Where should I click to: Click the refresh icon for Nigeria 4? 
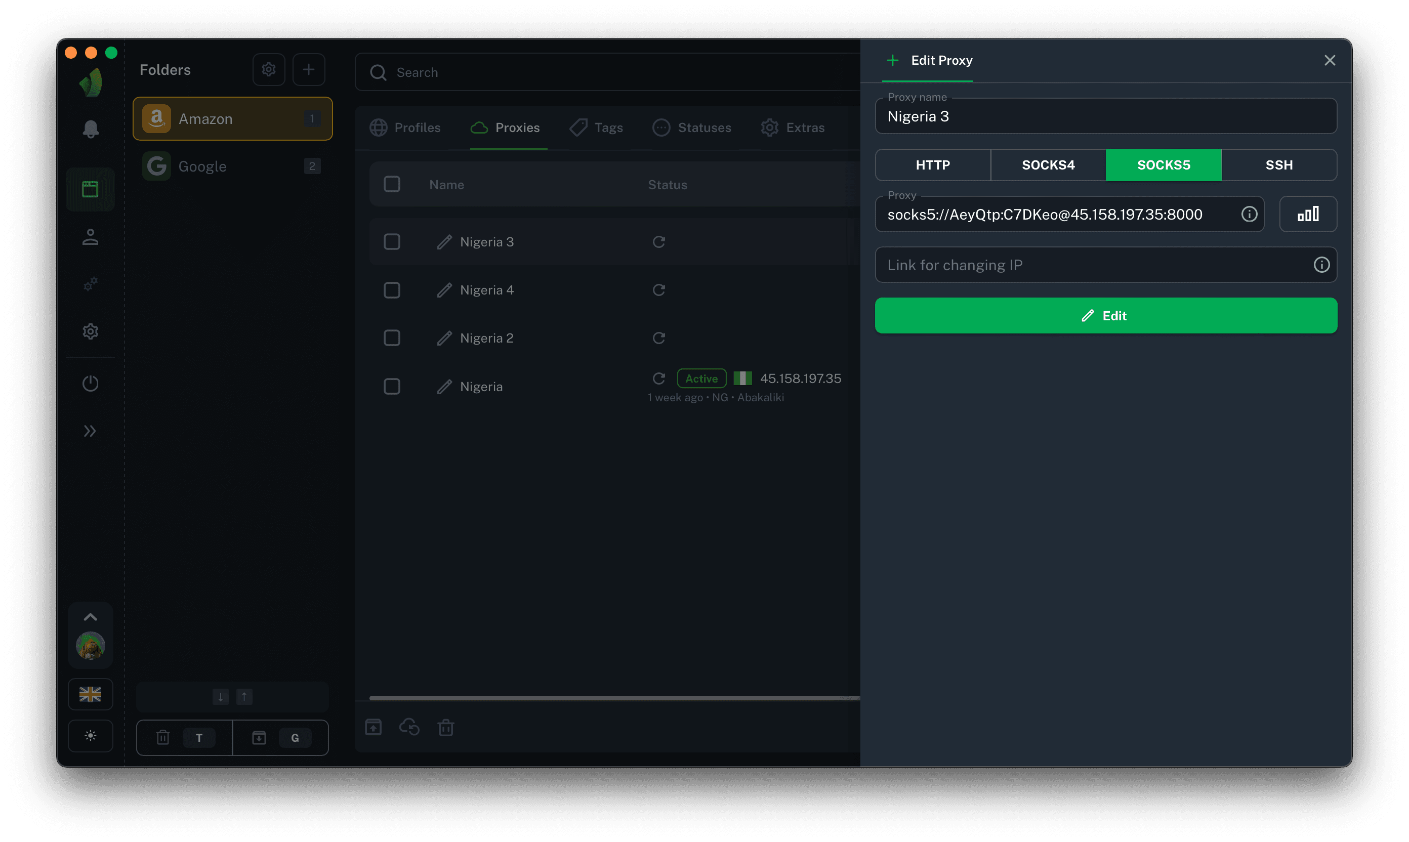click(658, 290)
